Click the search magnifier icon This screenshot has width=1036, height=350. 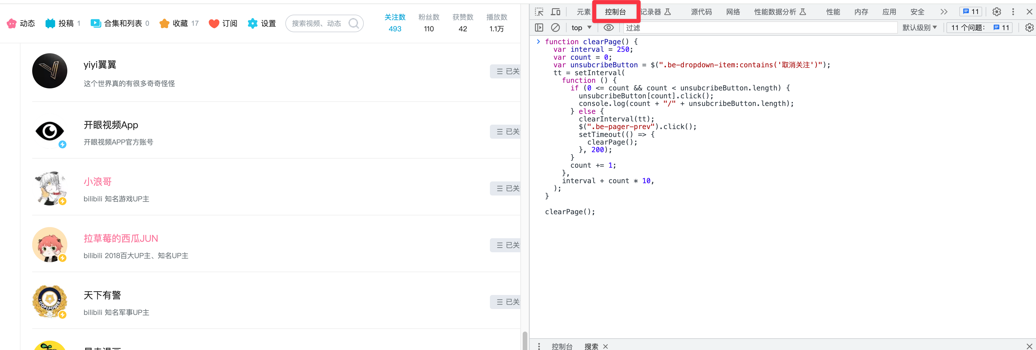tap(354, 23)
